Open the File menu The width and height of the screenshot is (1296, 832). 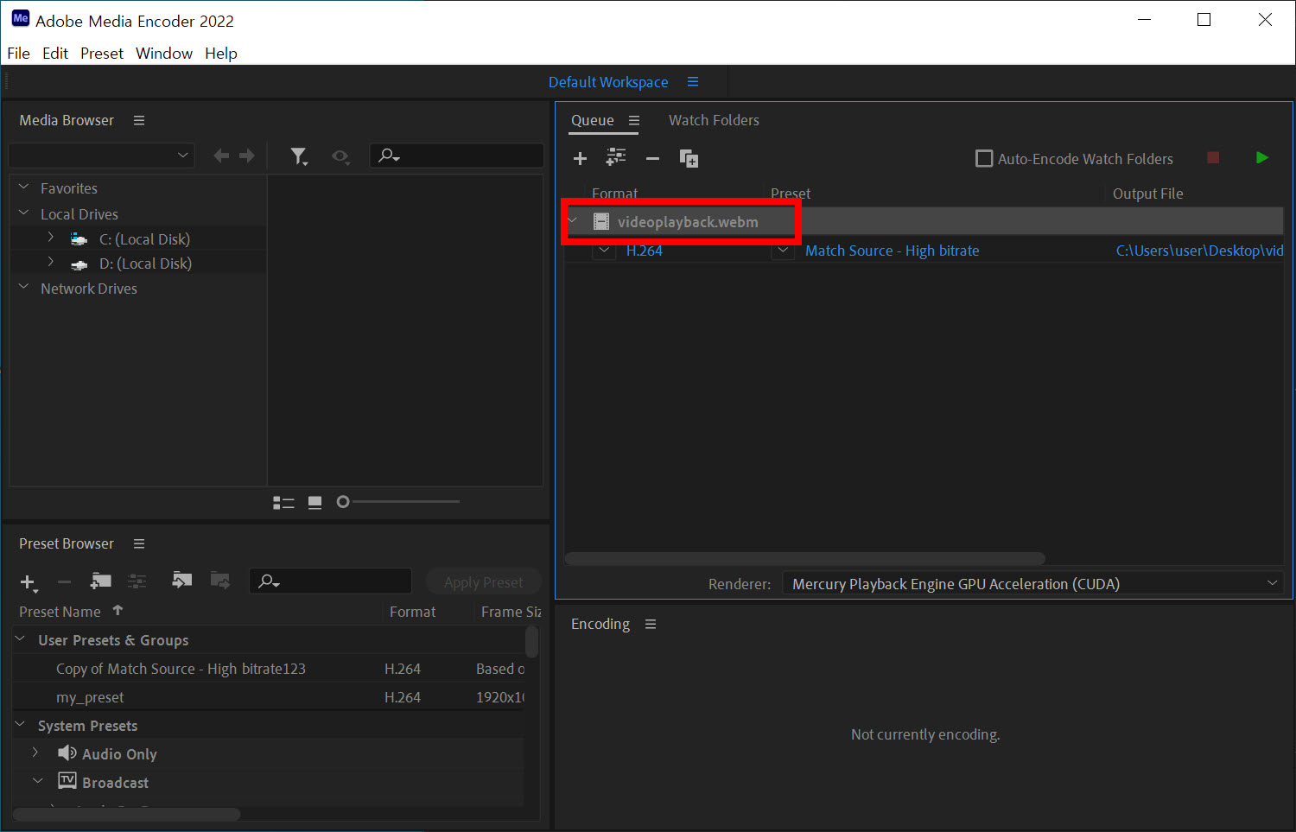tap(18, 53)
